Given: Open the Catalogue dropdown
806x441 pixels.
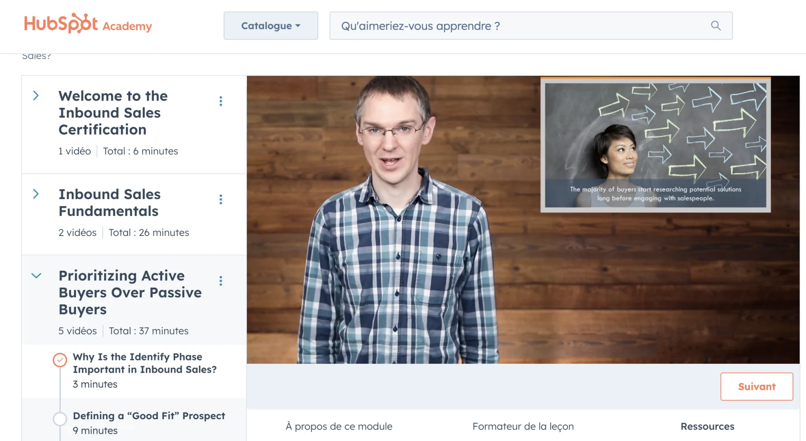Looking at the screenshot, I should (x=270, y=26).
